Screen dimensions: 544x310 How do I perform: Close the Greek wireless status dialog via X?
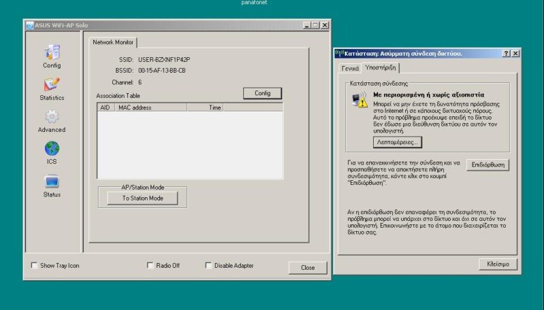(515, 54)
